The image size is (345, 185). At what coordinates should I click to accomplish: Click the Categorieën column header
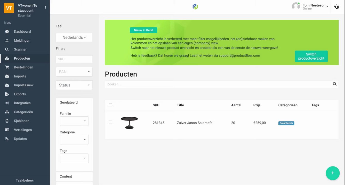288,105
